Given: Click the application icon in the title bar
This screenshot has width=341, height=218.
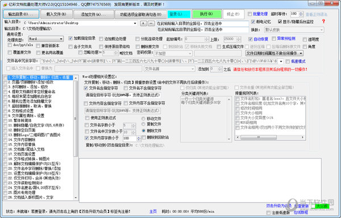Looking at the screenshot, I should tap(5, 5).
